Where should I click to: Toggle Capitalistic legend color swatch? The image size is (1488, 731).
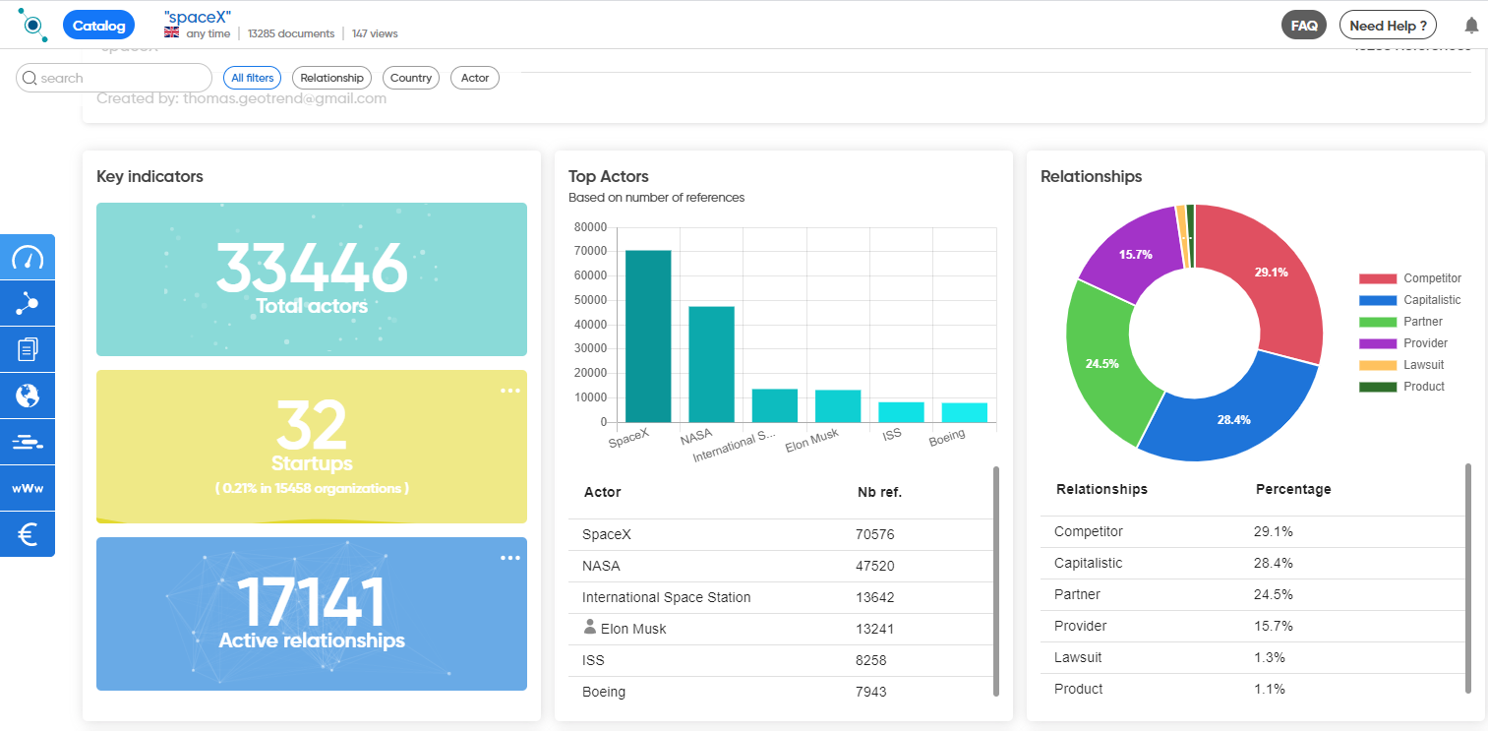pos(1378,300)
